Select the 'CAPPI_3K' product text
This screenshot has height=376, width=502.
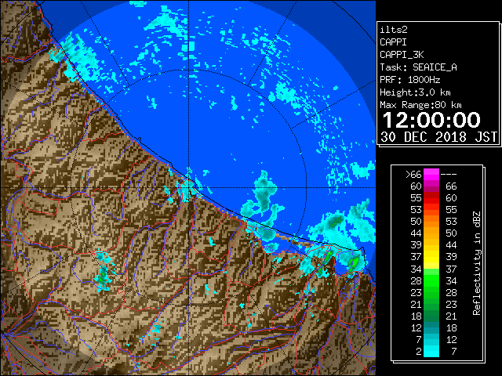[x=402, y=55]
